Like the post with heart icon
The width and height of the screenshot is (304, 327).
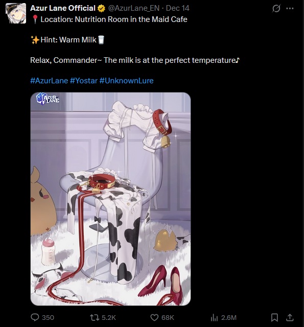(x=154, y=318)
